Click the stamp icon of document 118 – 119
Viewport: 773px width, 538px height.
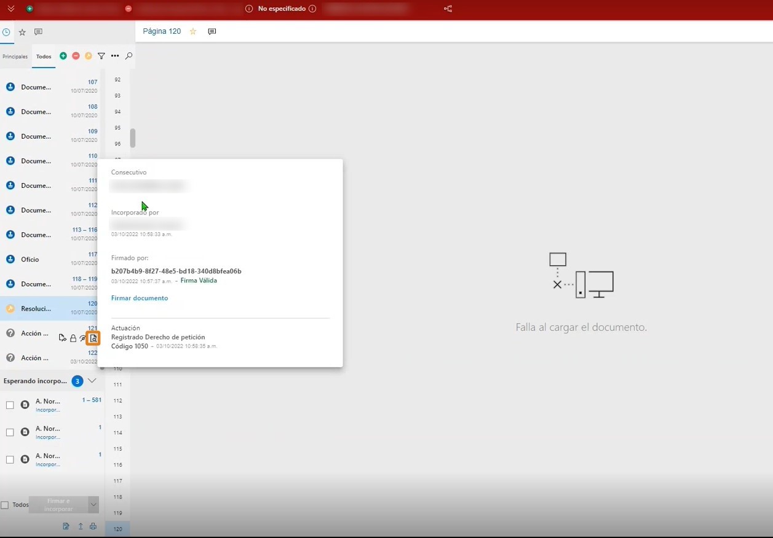coord(10,284)
